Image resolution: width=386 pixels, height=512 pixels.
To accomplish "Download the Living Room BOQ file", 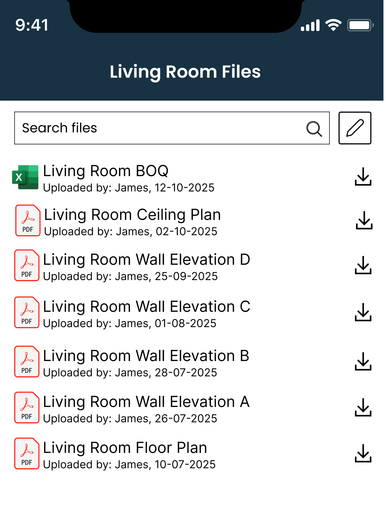I will tap(363, 177).
